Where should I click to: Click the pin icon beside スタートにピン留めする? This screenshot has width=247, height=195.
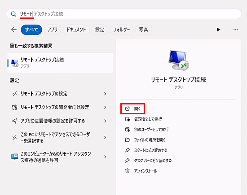point(127,150)
